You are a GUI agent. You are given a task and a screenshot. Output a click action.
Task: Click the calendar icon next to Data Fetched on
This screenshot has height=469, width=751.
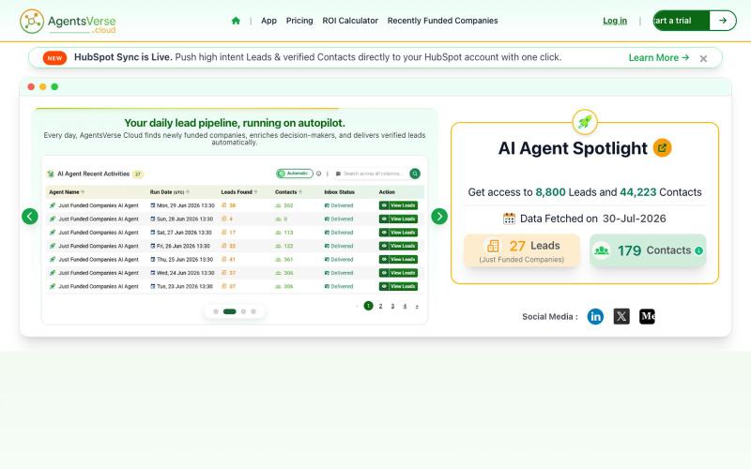pos(509,219)
